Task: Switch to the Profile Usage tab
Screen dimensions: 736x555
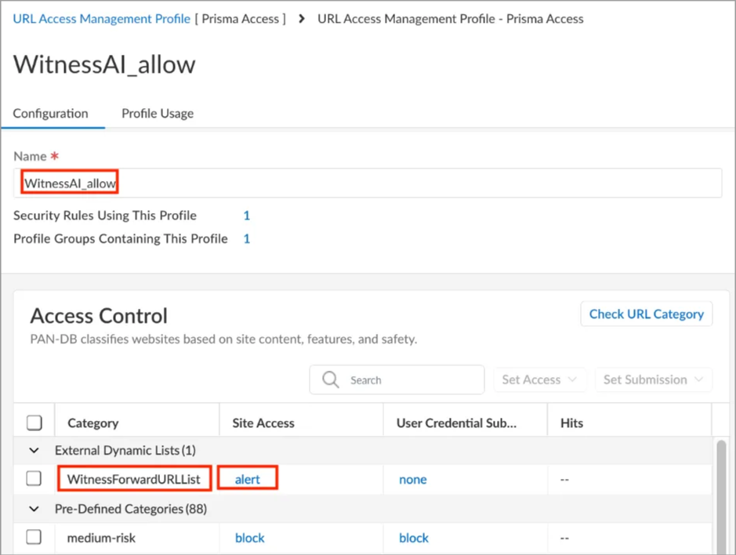Action: tap(158, 113)
